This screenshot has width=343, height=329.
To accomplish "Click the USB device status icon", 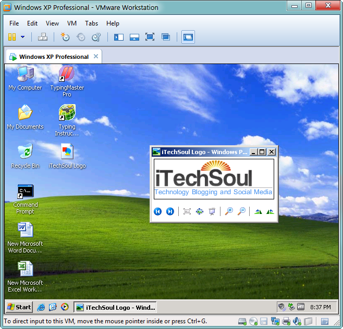I will point(308,321).
